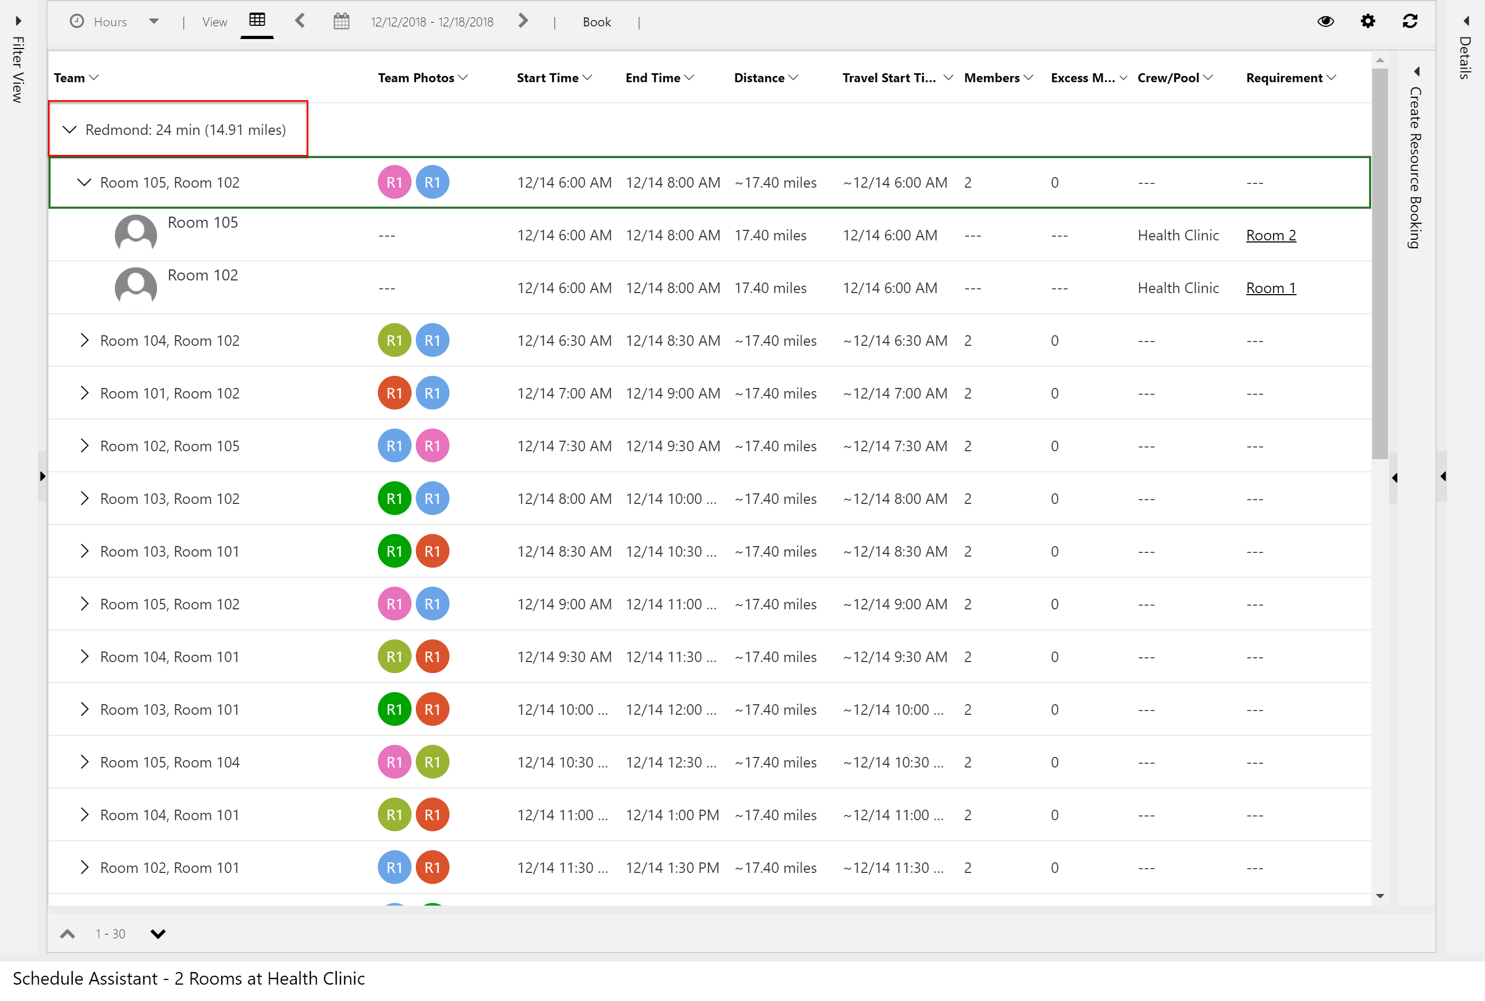Click Room 2 requirement link

[x=1271, y=234]
